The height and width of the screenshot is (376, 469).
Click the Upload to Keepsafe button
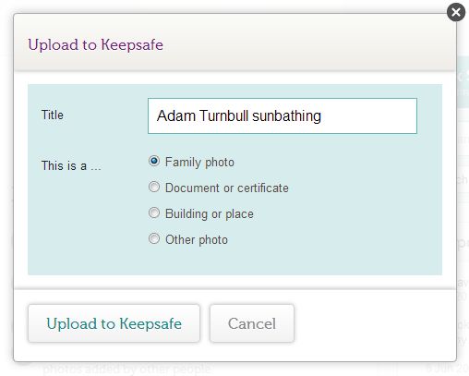114,323
